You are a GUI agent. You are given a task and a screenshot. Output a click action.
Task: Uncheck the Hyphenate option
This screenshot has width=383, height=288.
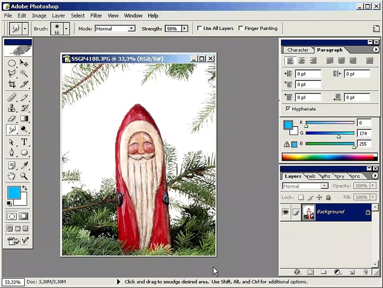288,108
